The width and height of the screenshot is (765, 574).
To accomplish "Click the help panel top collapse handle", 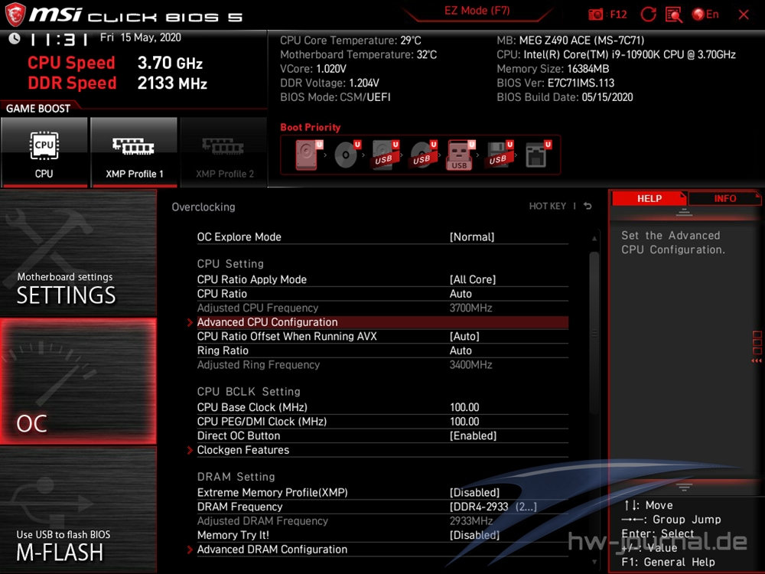I will pyautogui.click(x=684, y=212).
